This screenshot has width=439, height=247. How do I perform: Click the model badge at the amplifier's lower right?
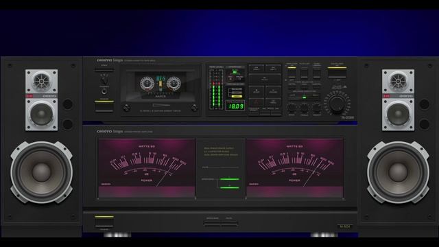pyautogui.click(x=344, y=226)
